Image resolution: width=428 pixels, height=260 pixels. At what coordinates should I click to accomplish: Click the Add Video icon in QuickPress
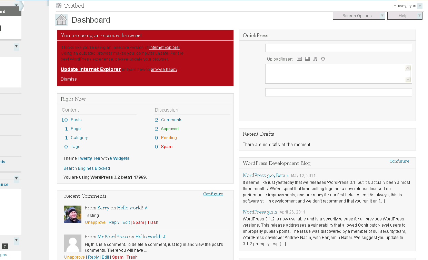click(x=307, y=59)
